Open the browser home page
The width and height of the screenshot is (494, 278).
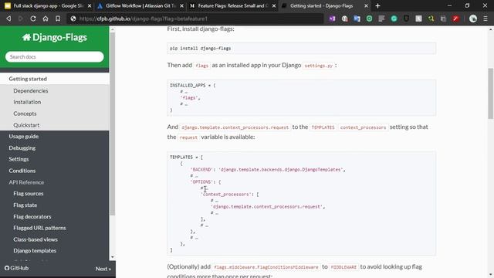pyautogui.click(x=46, y=19)
